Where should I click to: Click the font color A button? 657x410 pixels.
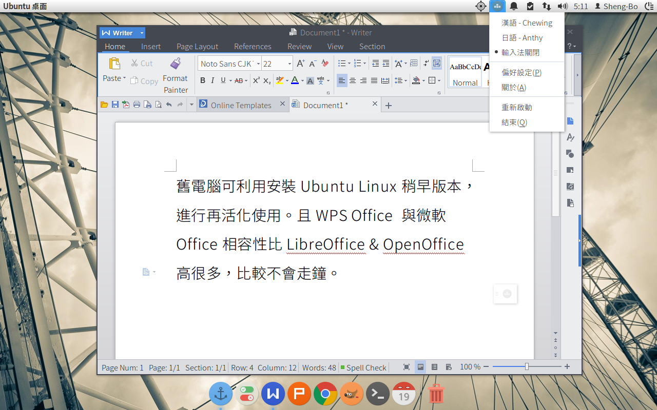tap(295, 80)
